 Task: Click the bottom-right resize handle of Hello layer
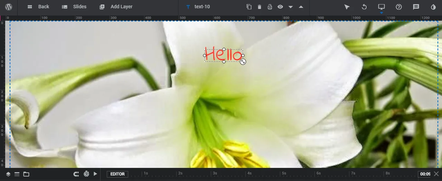click(x=243, y=62)
